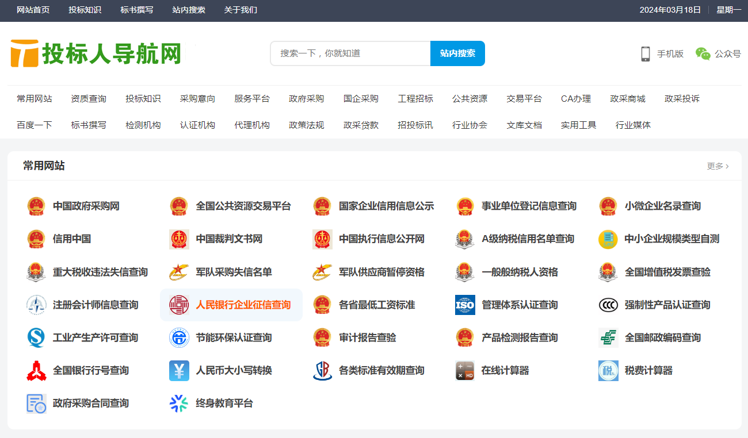Viewport: 748px width, 438px height.
Task: Click the icon beside 小微企业名录查询
Action: coord(608,206)
